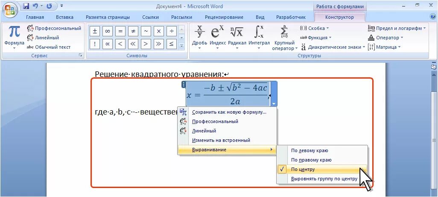Click text Решение квадратного уравнения
438x197 pixels.
click(x=159, y=74)
